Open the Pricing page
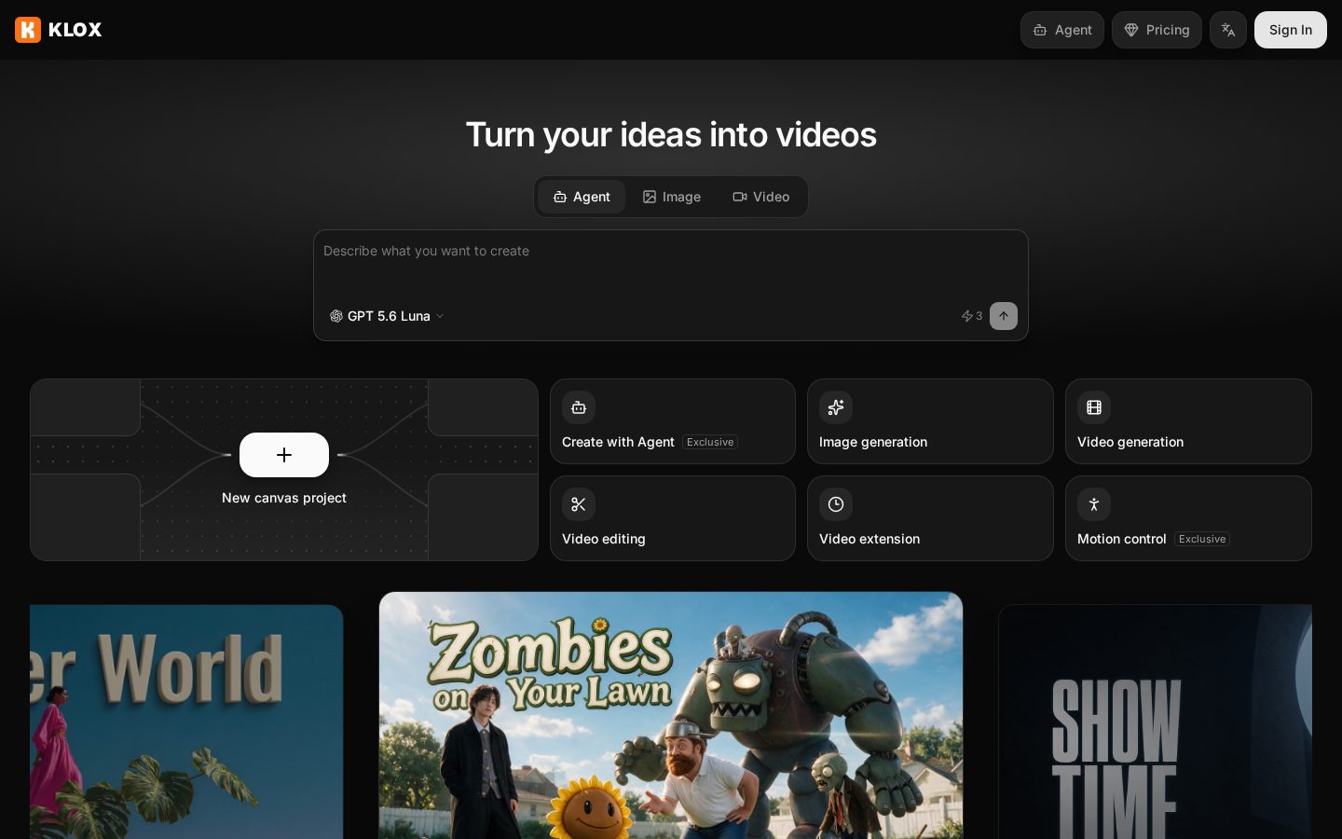 pyautogui.click(x=1157, y=30)
